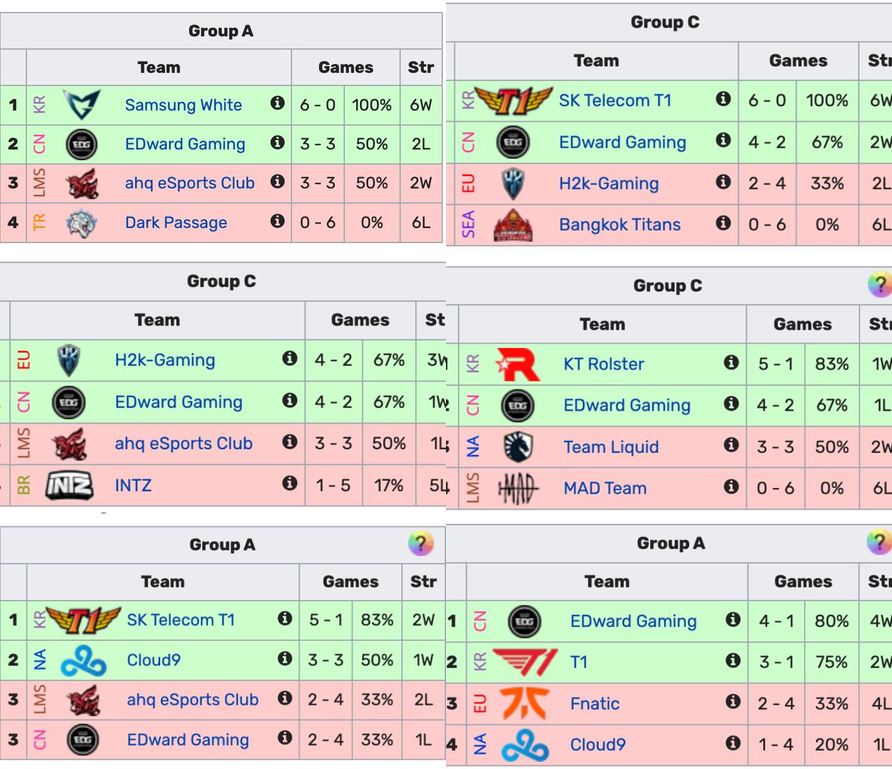Open the info tooltip next to Samsung White
This screenshot has width=892, height=769.
[277, 105]
